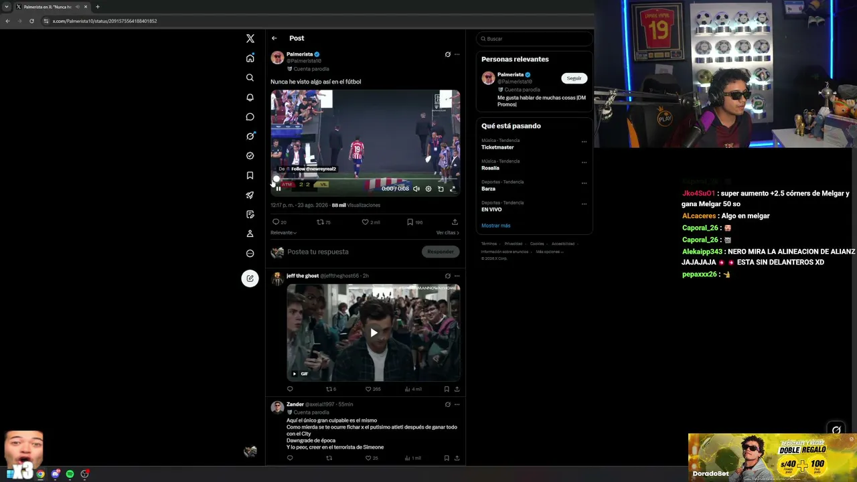Screen dimensions: 857x482
Task: Open the X logo home link
Action: [250, 39]
